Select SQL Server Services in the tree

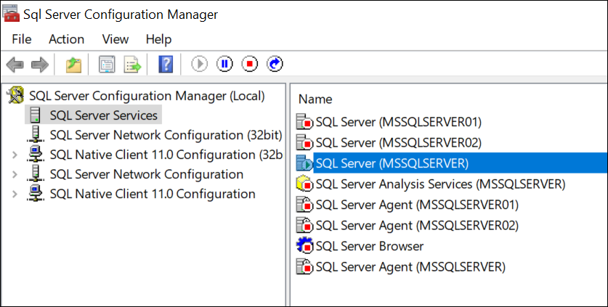pos(103,115)
